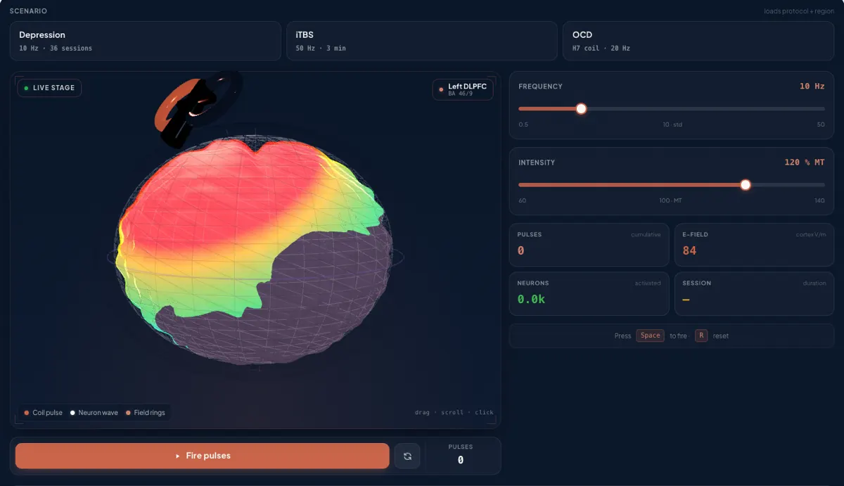
Task: Load the OCD scenario card
Action: tap(698, 41)
